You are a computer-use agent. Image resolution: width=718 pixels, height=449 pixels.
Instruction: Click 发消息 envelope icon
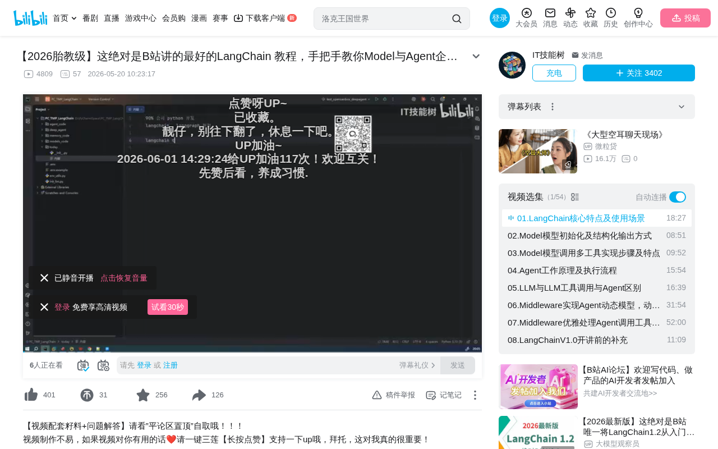[x=575, y=55]
